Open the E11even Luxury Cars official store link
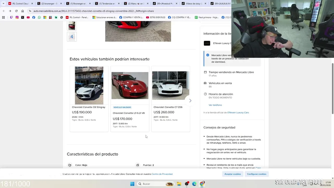The width and height of the screenshot is (334, 188). point(238,113)
